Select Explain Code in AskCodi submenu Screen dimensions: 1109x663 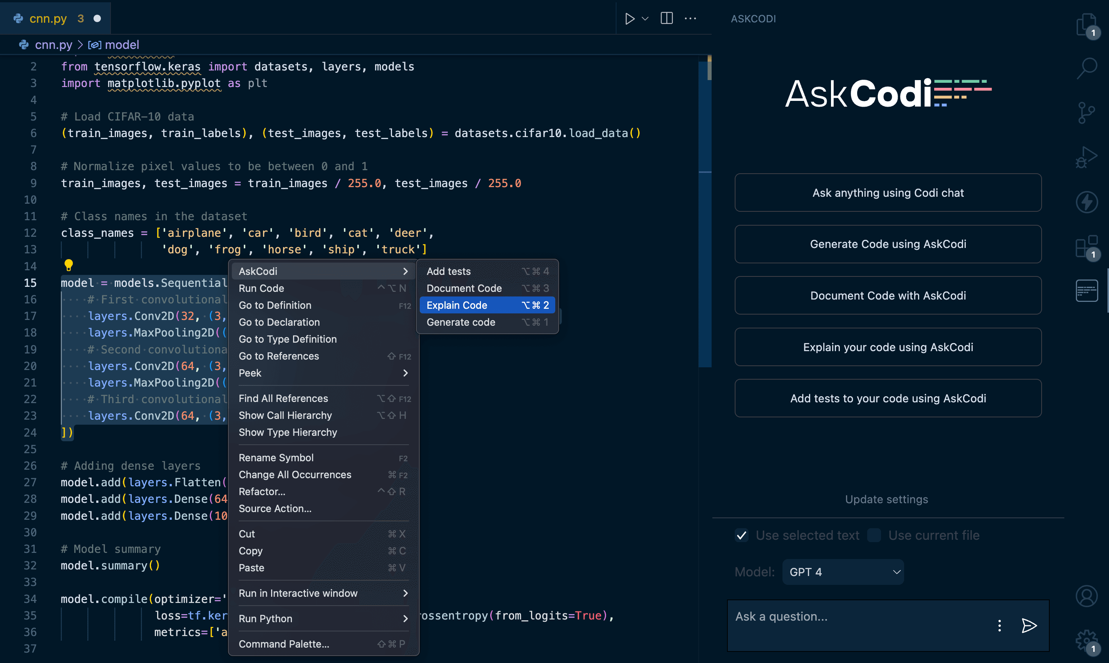pos(487,305)
